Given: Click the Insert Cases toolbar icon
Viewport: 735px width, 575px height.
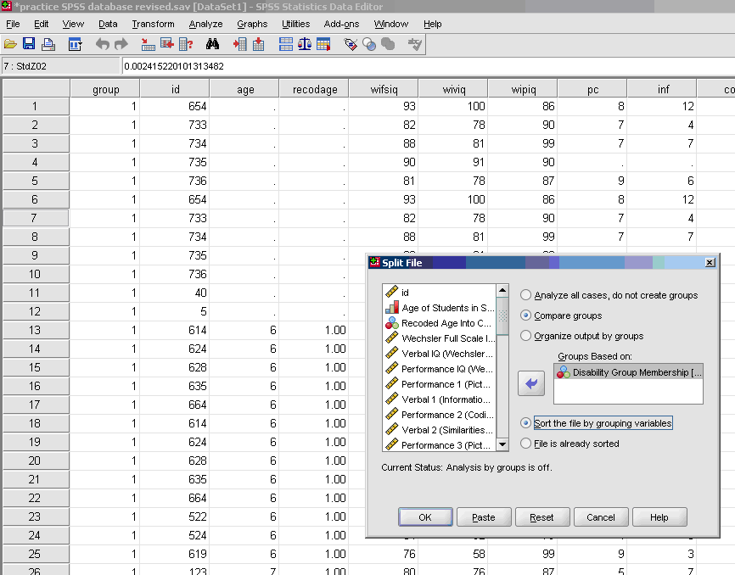Looking at the screenshot, I should pos(240,44).
